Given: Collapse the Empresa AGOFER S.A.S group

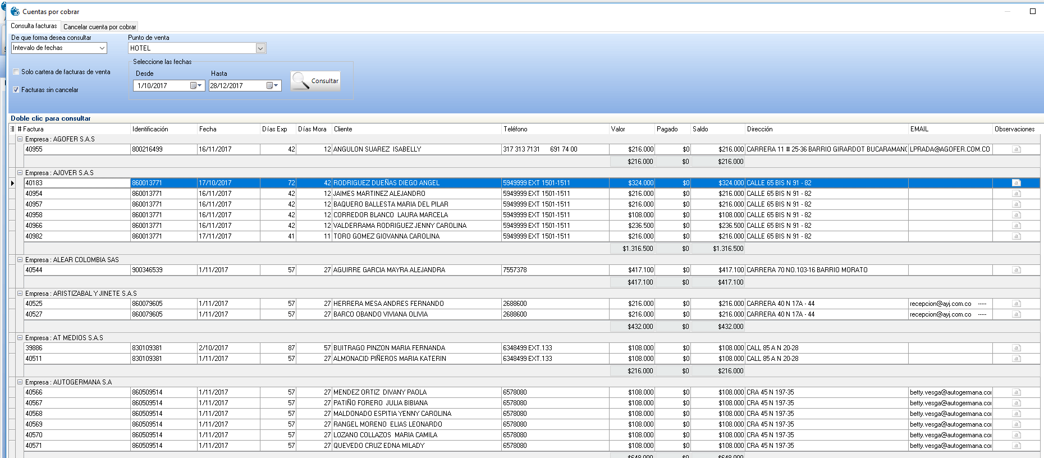Looking at the screenshot, I should pos(20,139).
